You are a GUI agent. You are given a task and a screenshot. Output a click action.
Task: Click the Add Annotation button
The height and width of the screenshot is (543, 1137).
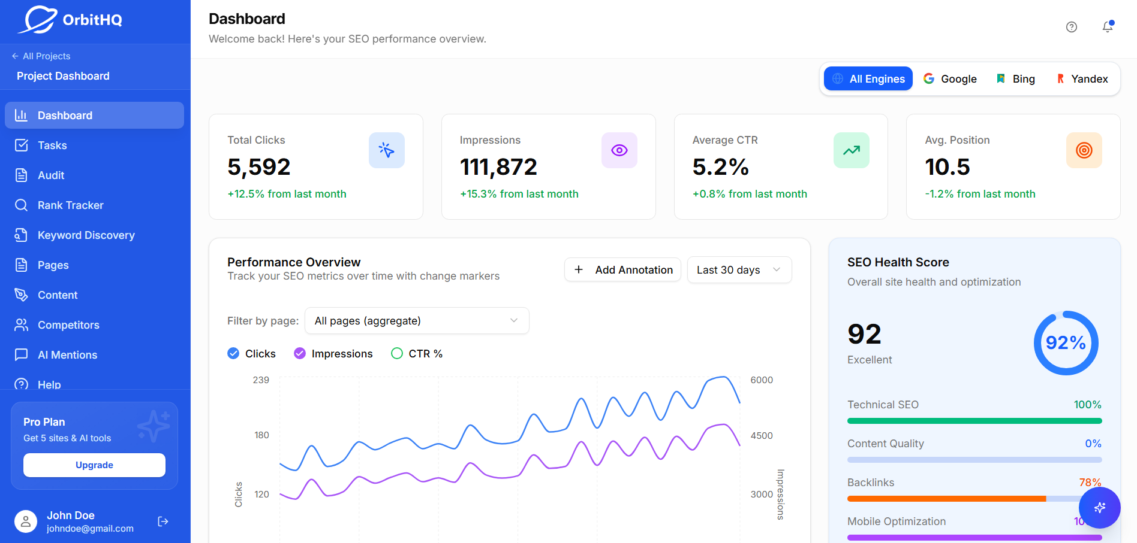[622, 269]
